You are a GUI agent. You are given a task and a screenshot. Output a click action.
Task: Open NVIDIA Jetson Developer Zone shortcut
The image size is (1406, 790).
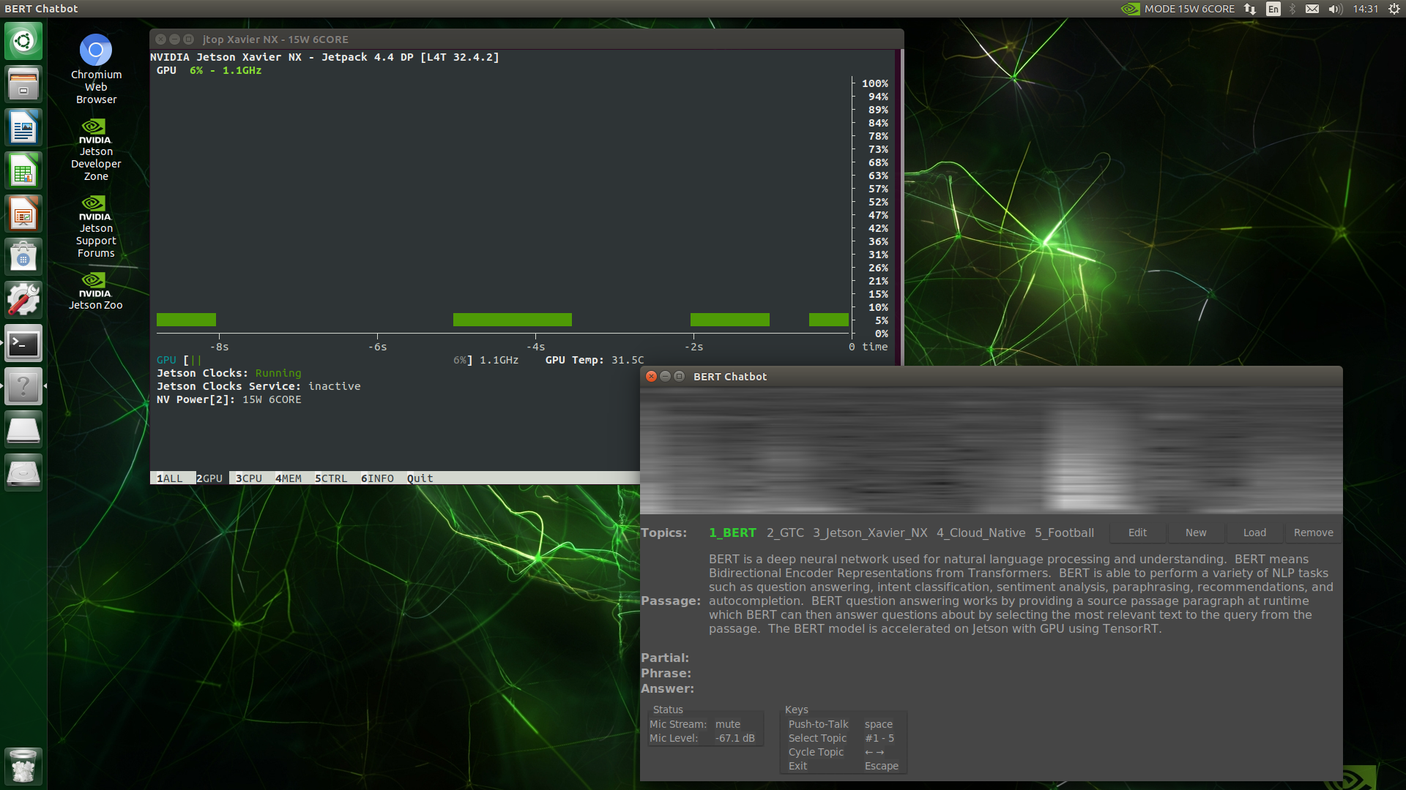click(x=96, y=150)
